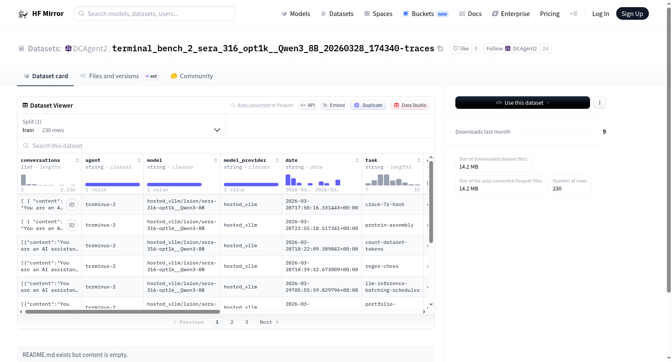Screen dimensions: 672x362
Task: Open the navigation overflow menu icon
Action: (573, 13)
